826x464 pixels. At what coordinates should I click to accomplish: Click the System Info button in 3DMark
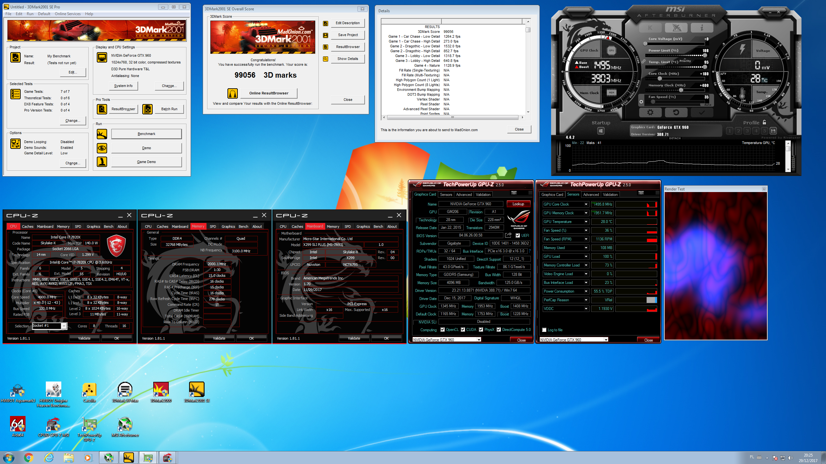click(x=123, y=86)
